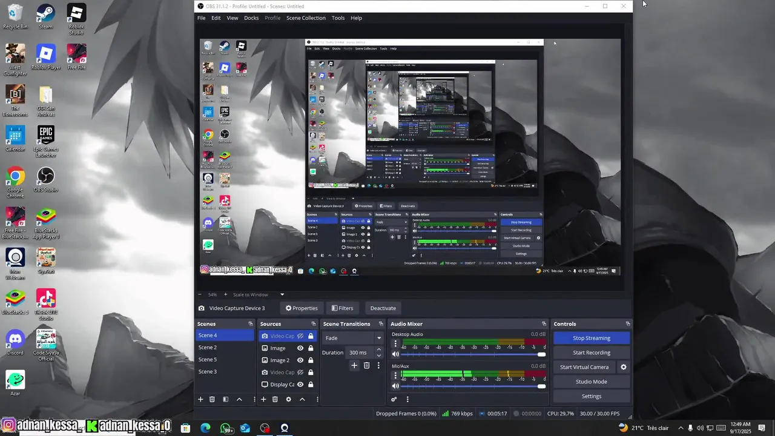Open Steam desktop shortcut
Viewport: 775px width, 436px height.
click(x=45, y=17)
